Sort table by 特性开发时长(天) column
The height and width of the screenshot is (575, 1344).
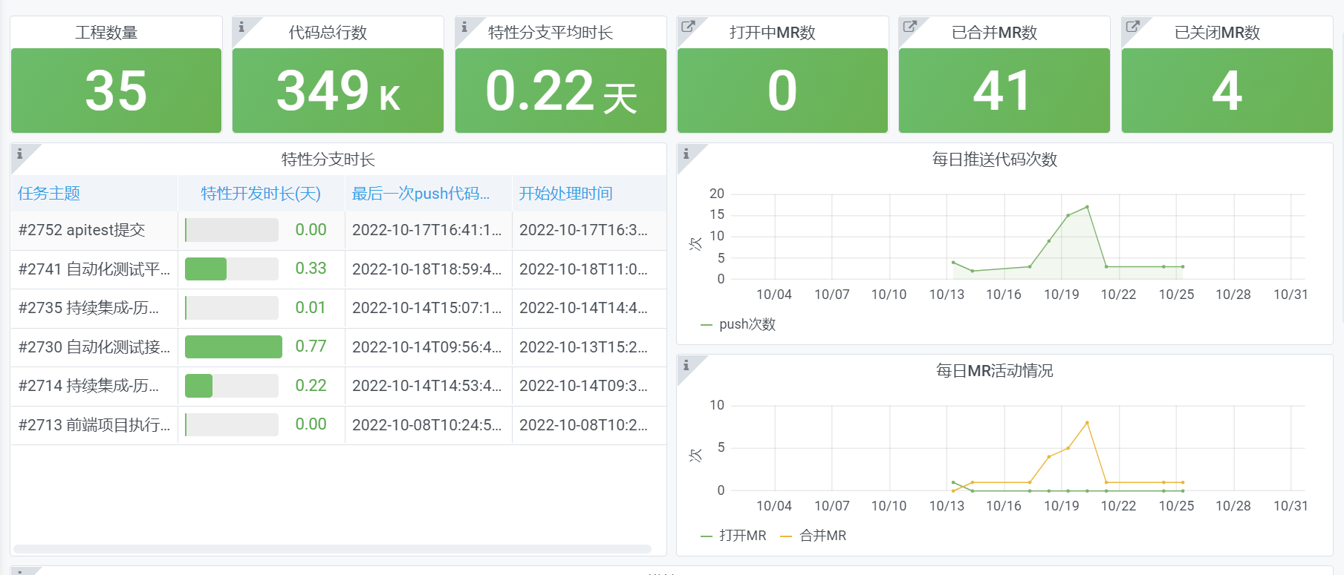coord(261,194)
